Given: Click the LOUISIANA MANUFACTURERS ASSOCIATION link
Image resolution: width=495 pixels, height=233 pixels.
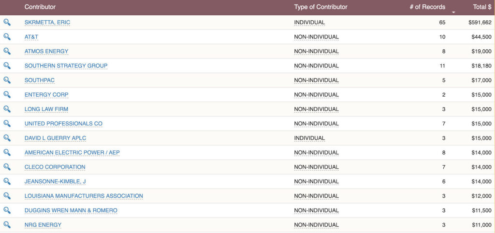Looking at the screenshot, I should click(84, 196).
